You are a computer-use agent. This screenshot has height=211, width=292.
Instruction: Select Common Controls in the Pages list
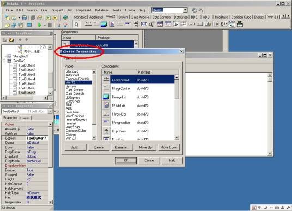77,79
